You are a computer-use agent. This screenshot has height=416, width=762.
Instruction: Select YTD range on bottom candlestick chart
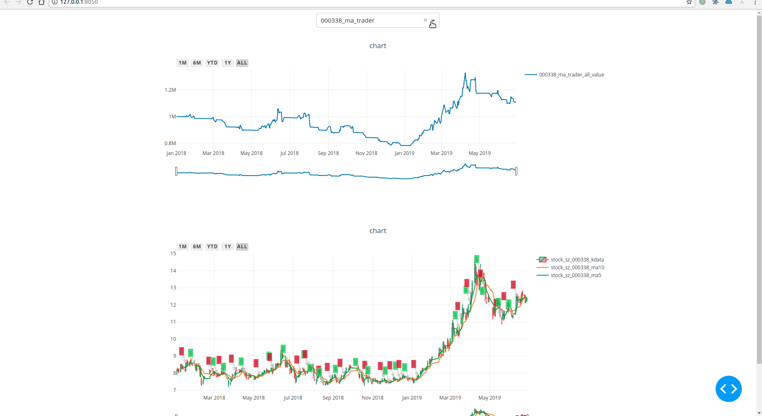click(x=212, y=247)
